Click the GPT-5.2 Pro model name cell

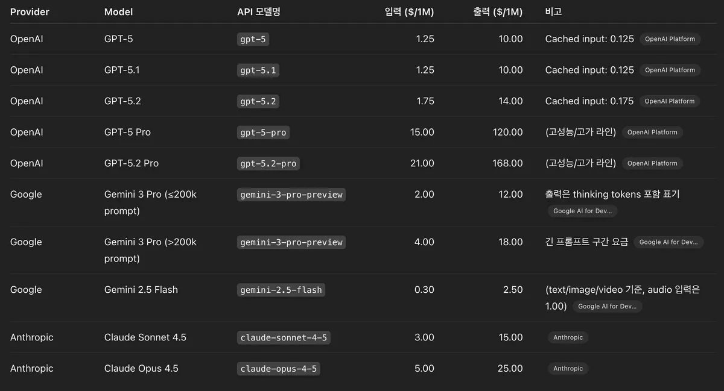(x=132, y=163)
